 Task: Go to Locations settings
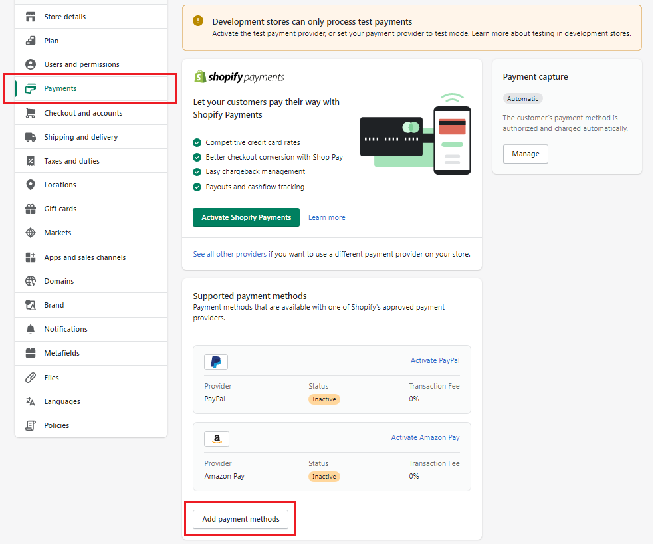coord(91,185)
